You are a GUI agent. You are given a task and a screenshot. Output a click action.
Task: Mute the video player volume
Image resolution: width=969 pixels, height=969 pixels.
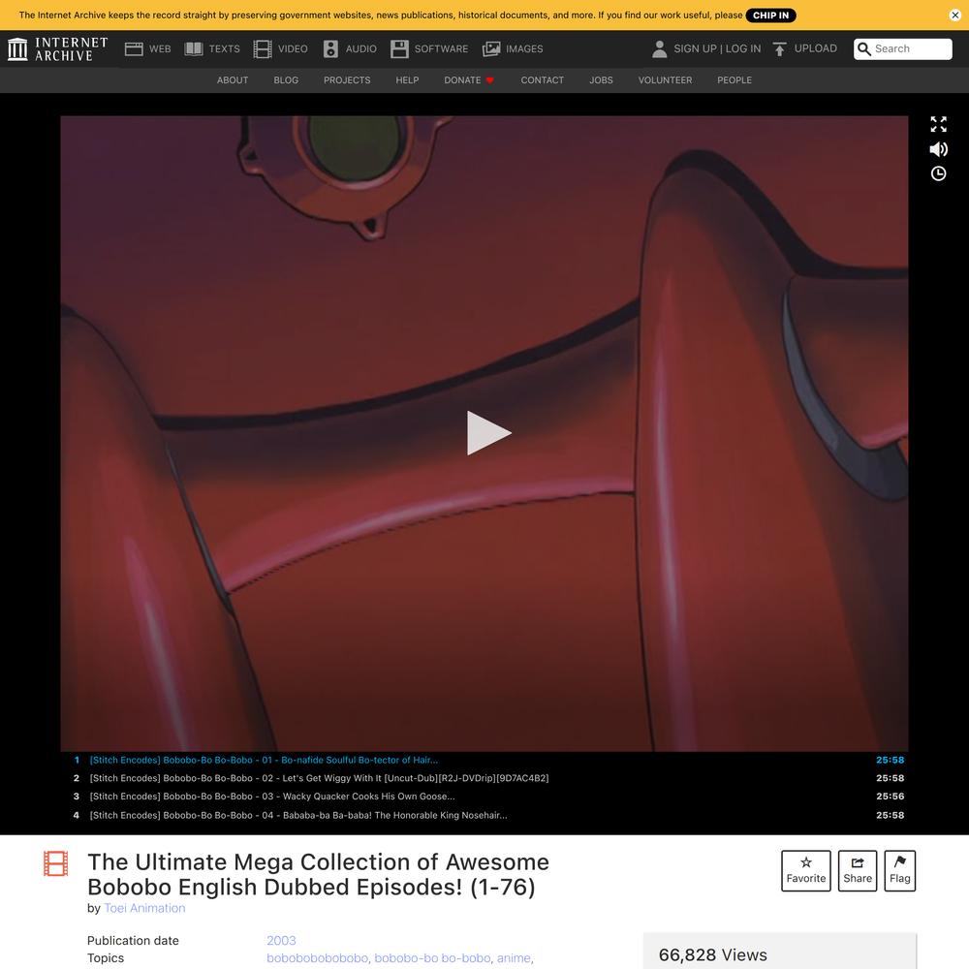(938, 149)
